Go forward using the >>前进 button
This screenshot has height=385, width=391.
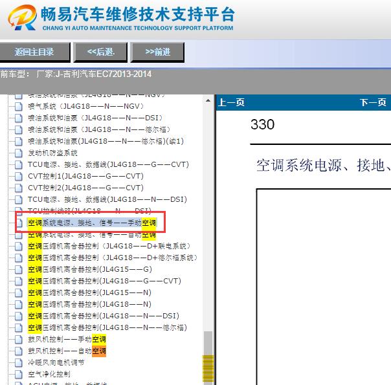[157, 52]
